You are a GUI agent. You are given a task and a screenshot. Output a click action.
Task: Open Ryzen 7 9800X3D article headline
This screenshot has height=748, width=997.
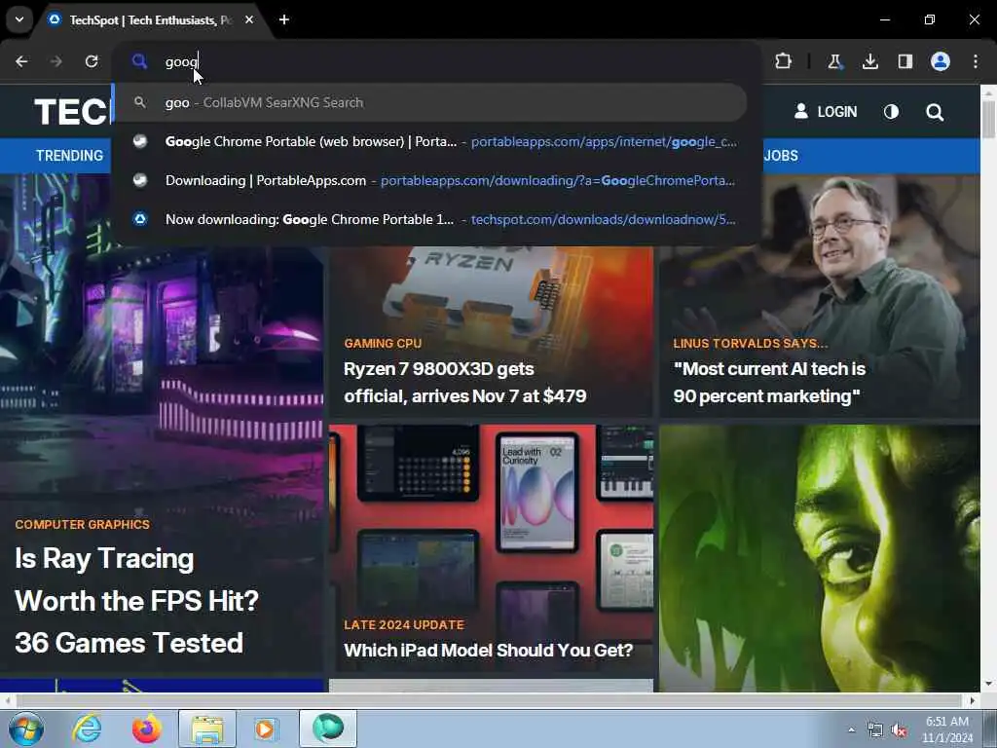[x=464, y=382]
